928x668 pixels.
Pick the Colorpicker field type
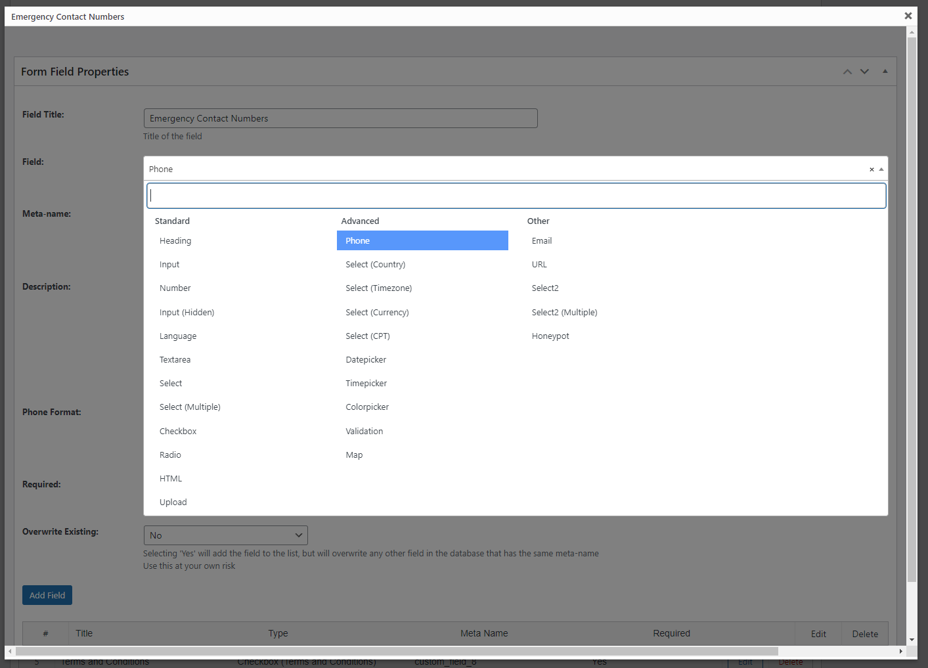tap(367, 407)
